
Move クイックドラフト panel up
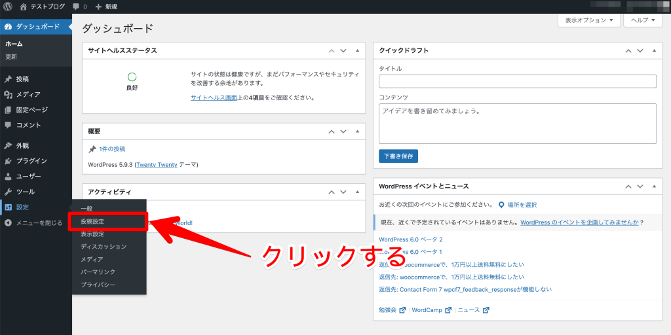(x=628, y=50)
